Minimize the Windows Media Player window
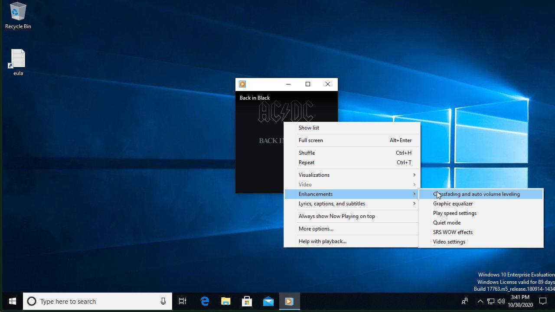This screenshot has width=555, height=312. [x=288, y=84]
